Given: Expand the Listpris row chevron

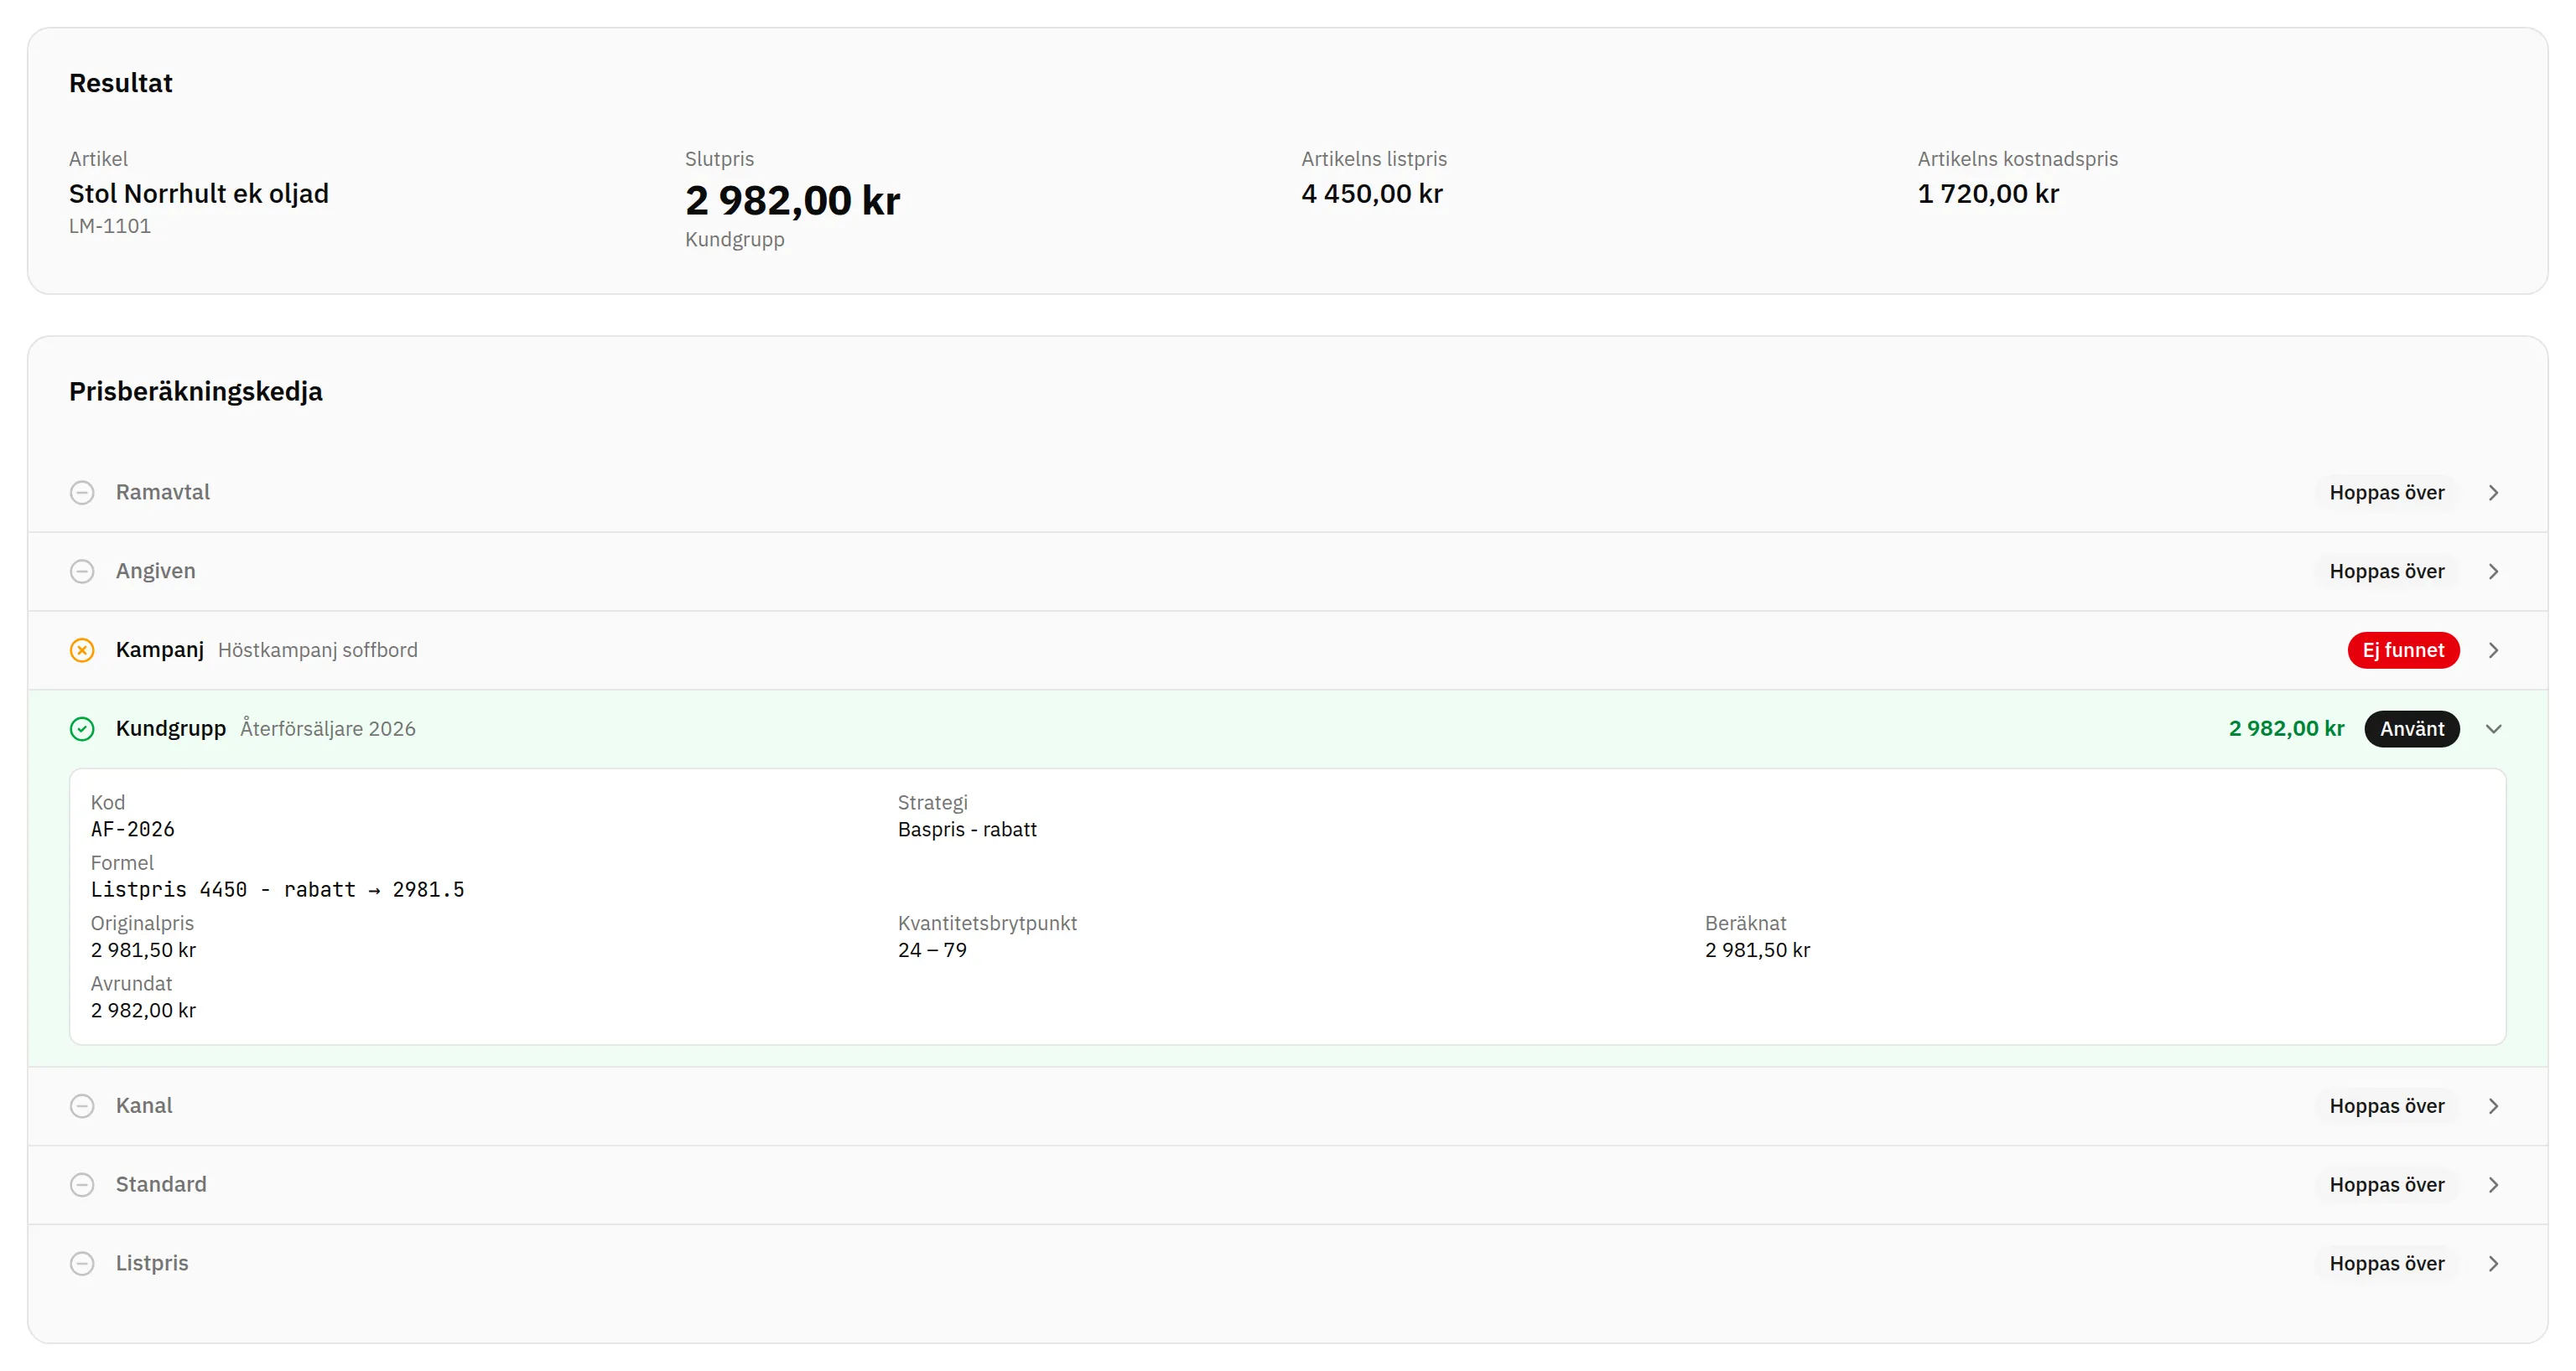Looking at the screenshot, I should point(2493,1264).
